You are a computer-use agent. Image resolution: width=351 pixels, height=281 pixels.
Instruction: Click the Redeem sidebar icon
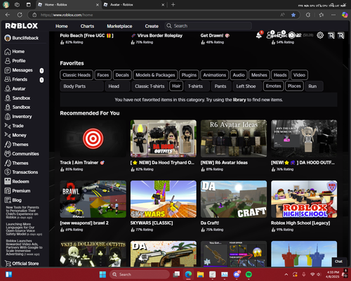pyautogui.click(x=8, y=181)
